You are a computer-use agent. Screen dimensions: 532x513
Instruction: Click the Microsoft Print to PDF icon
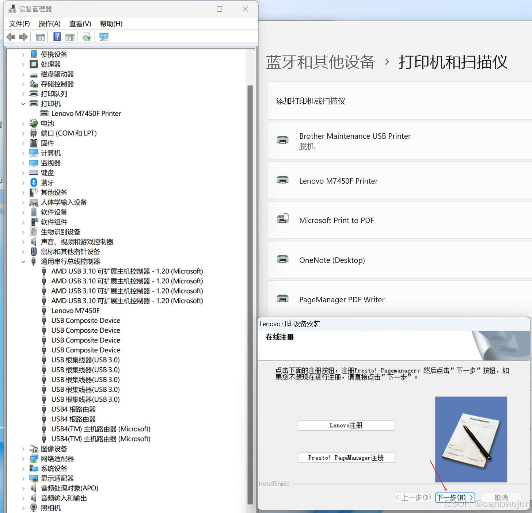[x=283, y=219]
